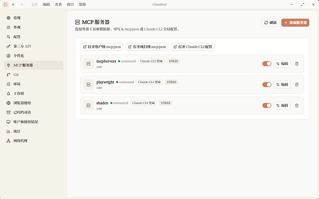The image size is (319, 199).
Task: Disable the shadcn server toggle
Action: [267, 105]
